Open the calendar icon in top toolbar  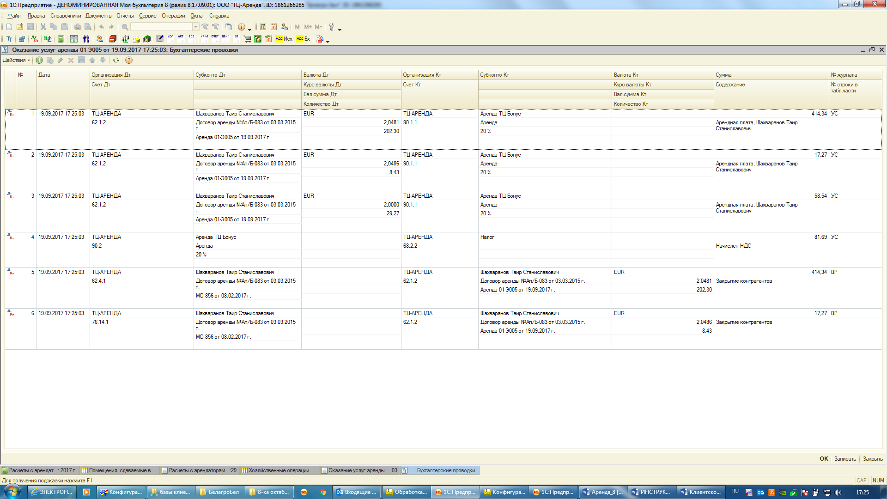(x=273, y=27)
